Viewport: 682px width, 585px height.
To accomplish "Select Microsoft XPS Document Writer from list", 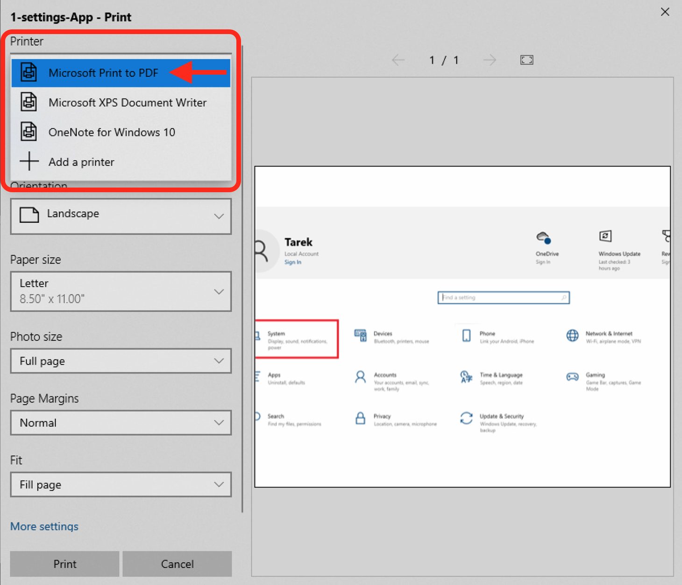I will [x=127, y=103].
